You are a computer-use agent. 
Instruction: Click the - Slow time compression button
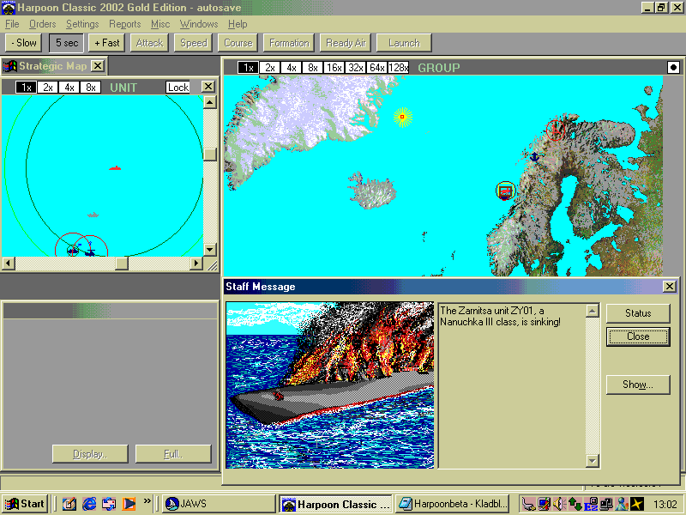tap(24, 43)
